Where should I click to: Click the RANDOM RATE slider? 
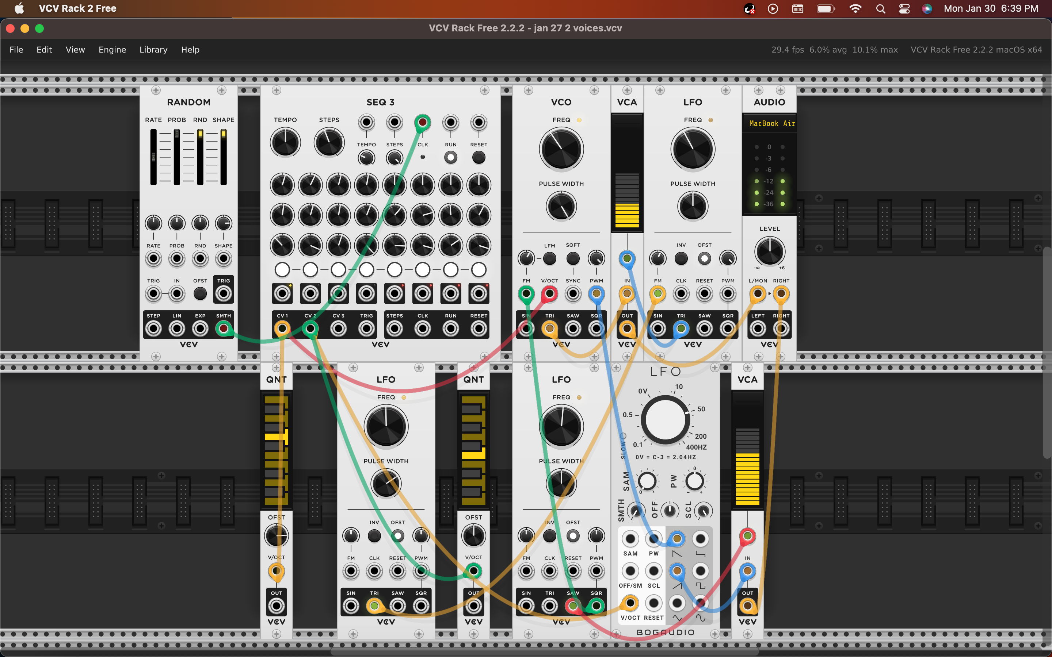153,157
